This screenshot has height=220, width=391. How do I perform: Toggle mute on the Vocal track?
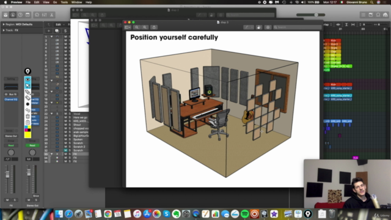pos(65,114)
